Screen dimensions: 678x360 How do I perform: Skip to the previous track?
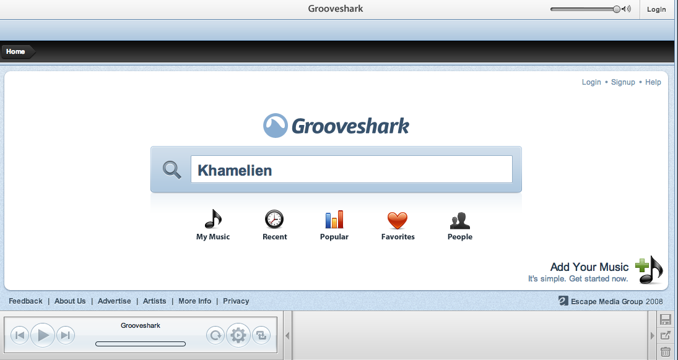coord(19,335)
